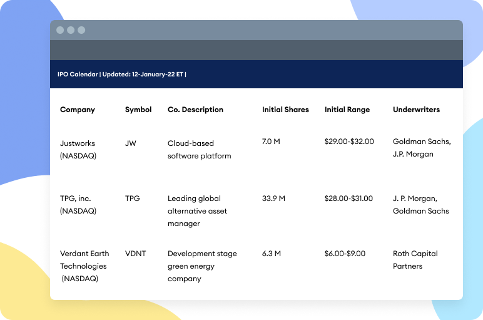Image resolution: width=483 pixels, height=320 pixels.
Task: Select the 33.9 M initial shares value
Action: (x=273, y=199)
